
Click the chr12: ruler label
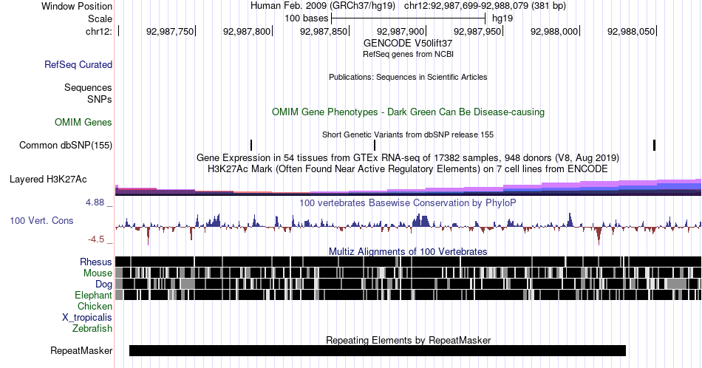tap(99, 31)
